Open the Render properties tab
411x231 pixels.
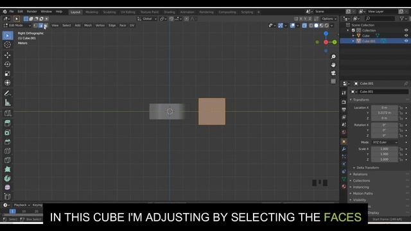344,102
